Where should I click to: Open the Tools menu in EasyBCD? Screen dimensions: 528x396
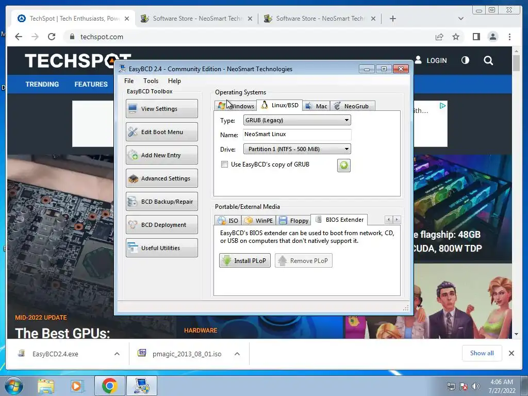point(151,81)
